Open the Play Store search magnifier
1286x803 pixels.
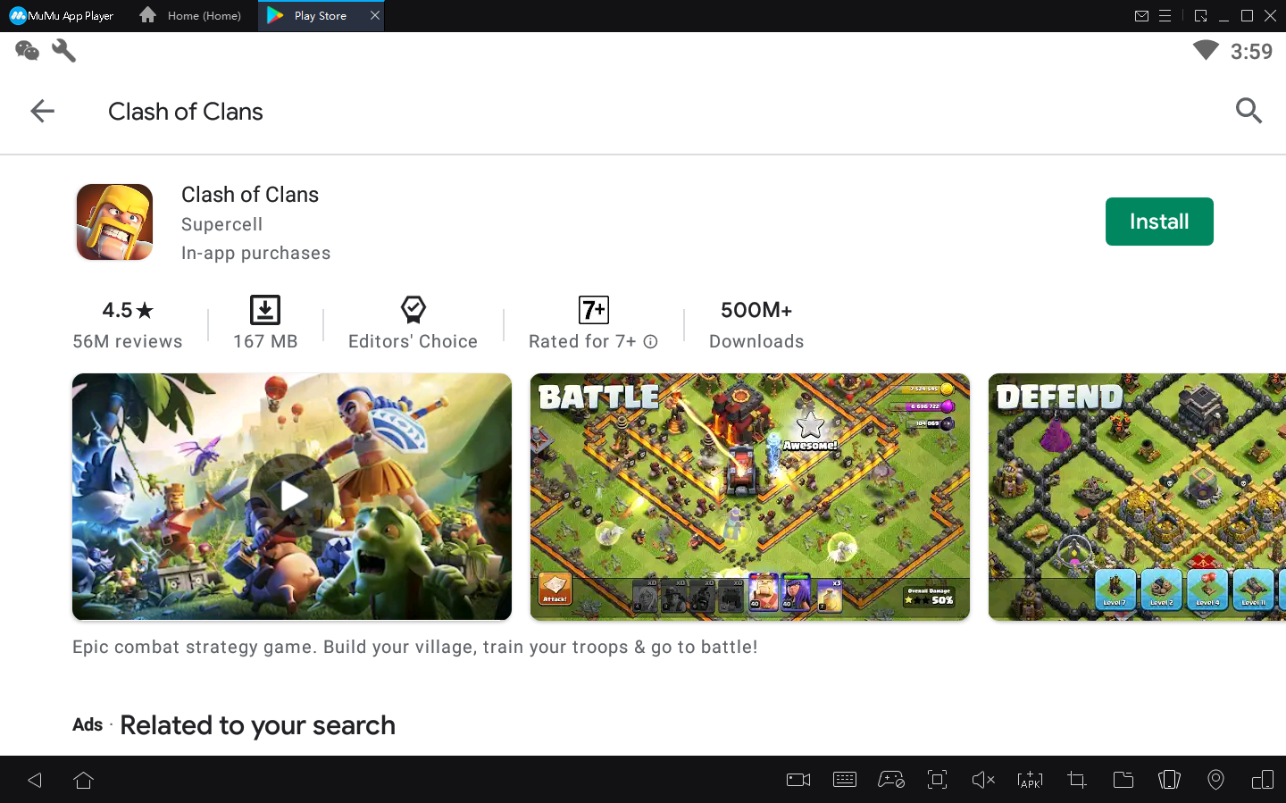[1248, 111]
